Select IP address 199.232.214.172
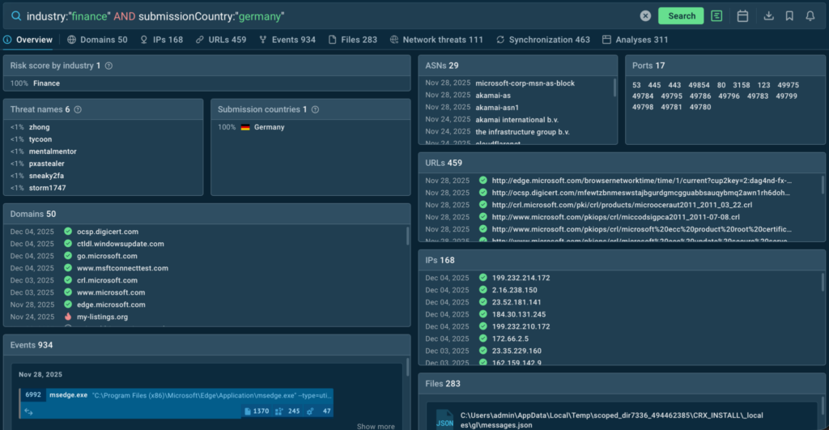The image size is (829, 430). [521, 278]
